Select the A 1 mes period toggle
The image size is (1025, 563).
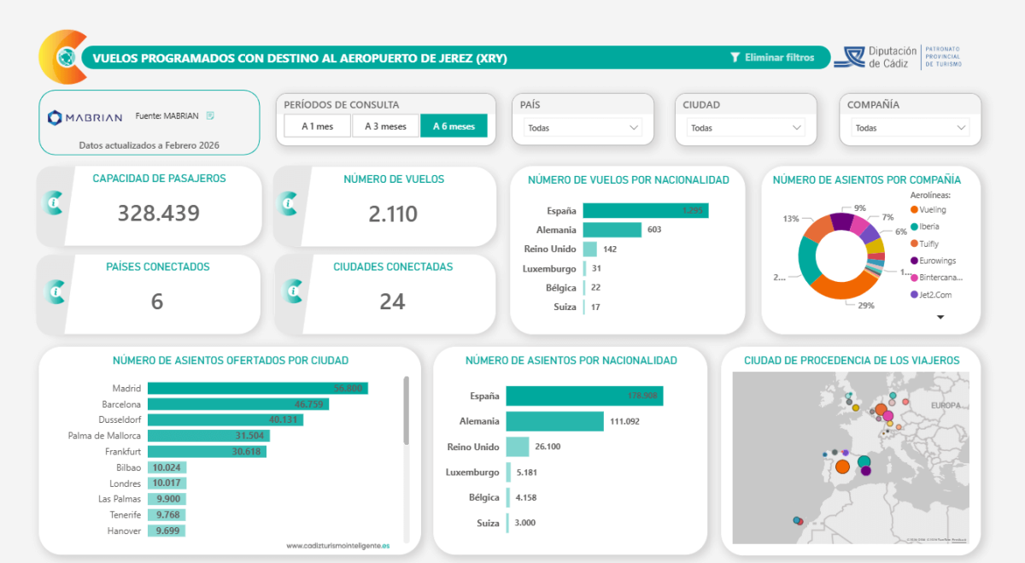[x=316, y=124]
